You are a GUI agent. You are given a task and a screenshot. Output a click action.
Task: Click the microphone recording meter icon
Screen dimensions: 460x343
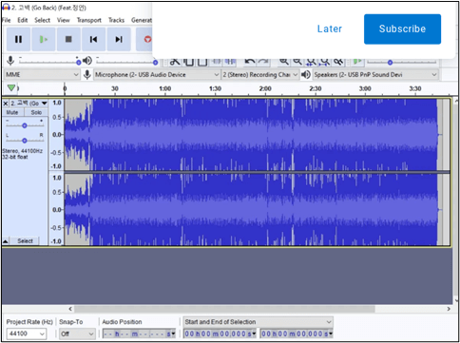tap(10, 60)
